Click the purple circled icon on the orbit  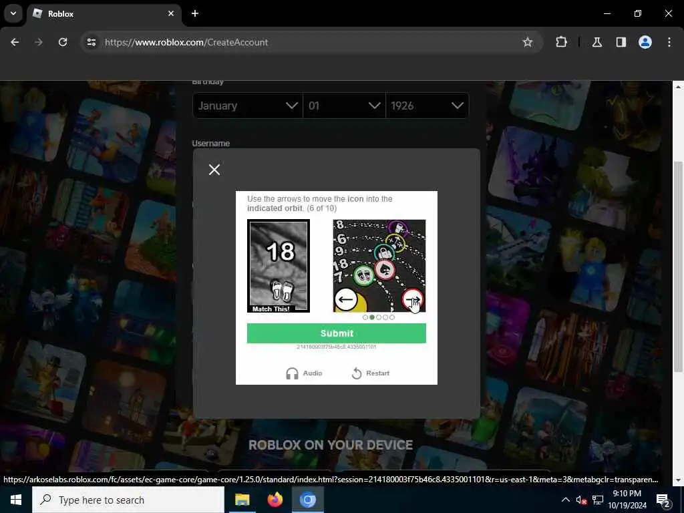tap(398, 227)
